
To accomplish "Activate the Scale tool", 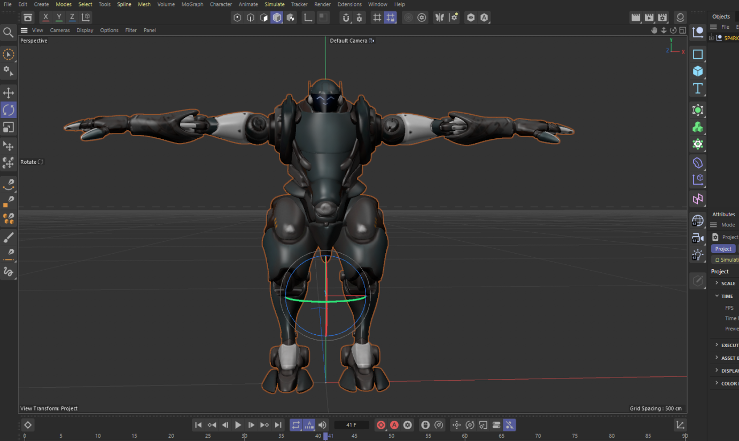I will coord(9,127).
